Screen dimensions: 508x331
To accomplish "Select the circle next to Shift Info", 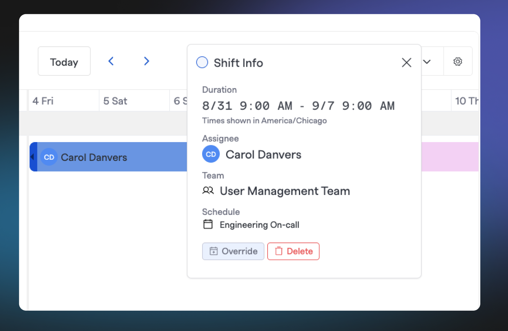I will (x=202, y=62).
